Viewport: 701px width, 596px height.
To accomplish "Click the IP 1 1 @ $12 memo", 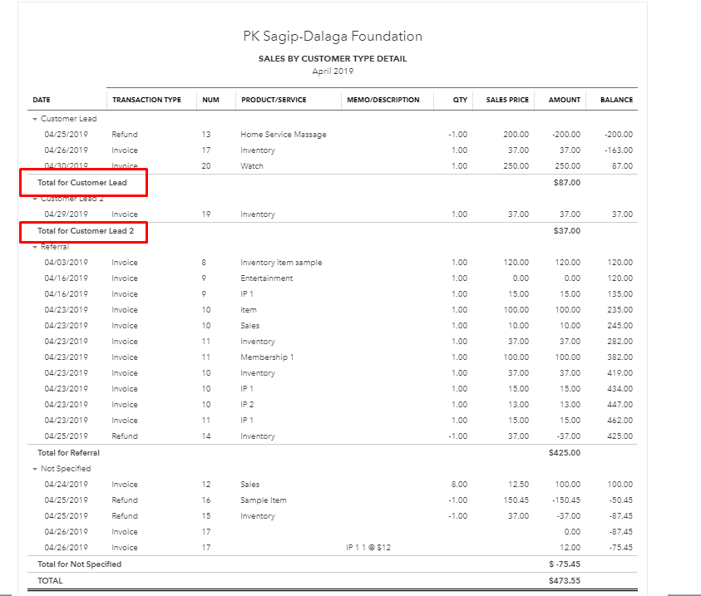I will point(368,548).
